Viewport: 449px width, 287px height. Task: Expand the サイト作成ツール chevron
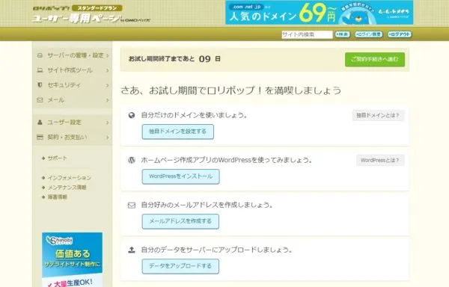tap(107, 70)
